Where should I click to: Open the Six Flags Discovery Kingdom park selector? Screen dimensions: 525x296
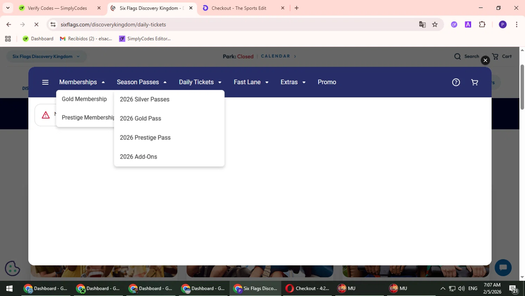(46, 56)
